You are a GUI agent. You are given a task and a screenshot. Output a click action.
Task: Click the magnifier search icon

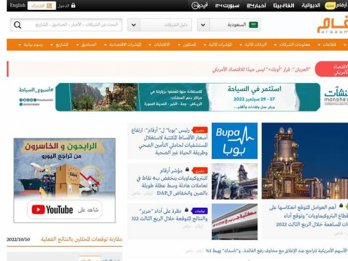[17, 25]
